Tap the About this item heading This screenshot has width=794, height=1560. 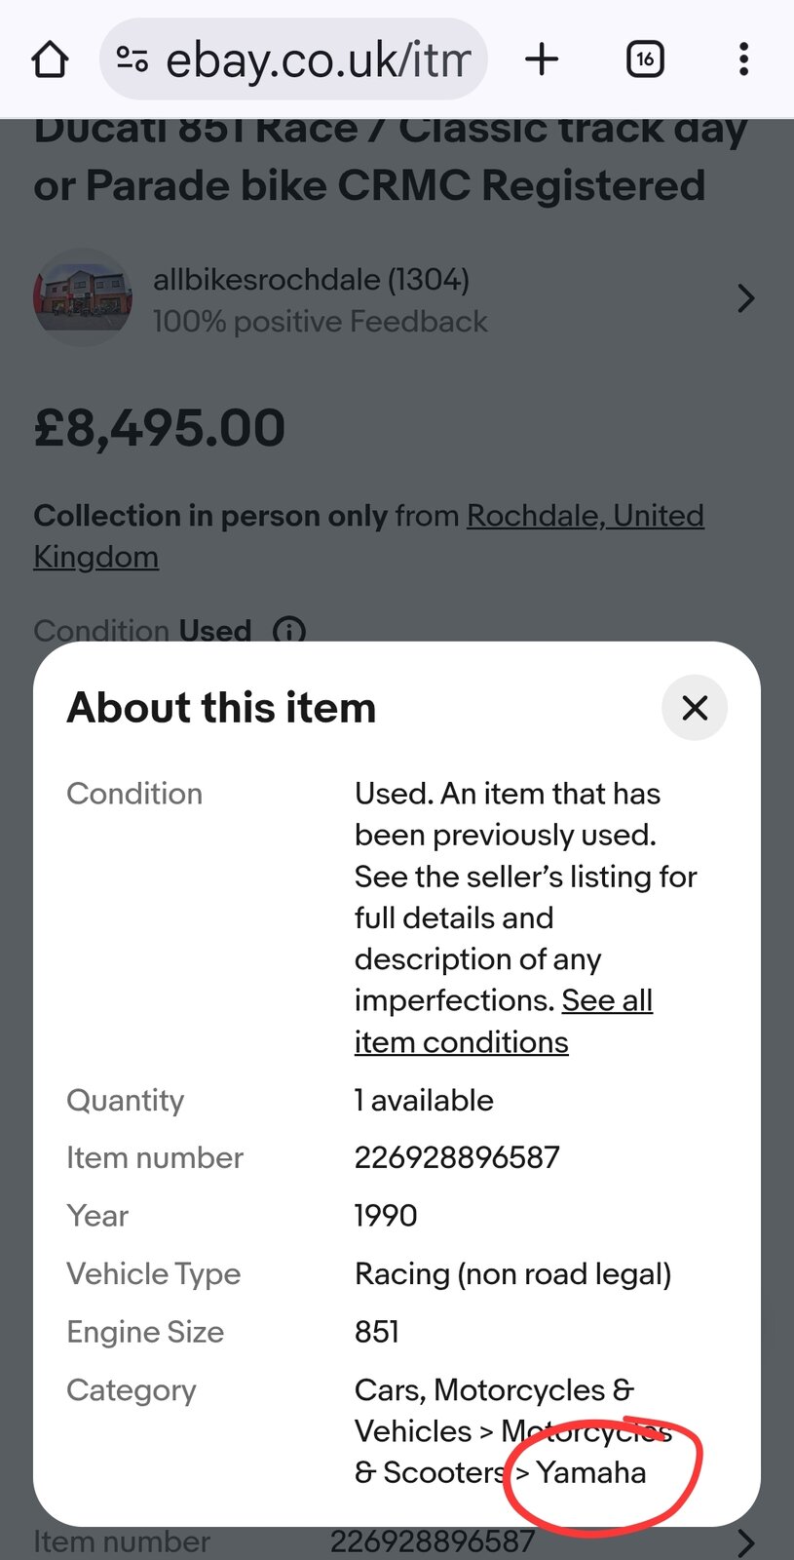point(221,708)
